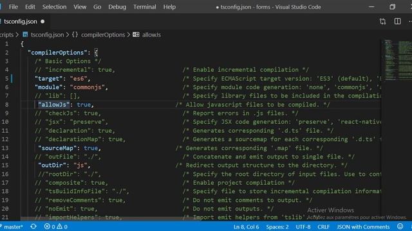
Task: Click the "target" key on line 5
Action: pos(49,78)
